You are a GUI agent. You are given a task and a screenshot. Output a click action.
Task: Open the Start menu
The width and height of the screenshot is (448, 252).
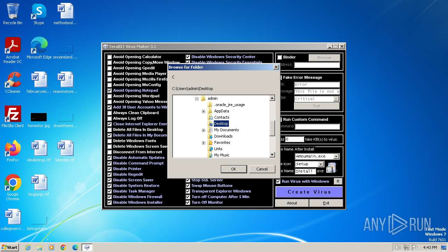tap(9, 247)
